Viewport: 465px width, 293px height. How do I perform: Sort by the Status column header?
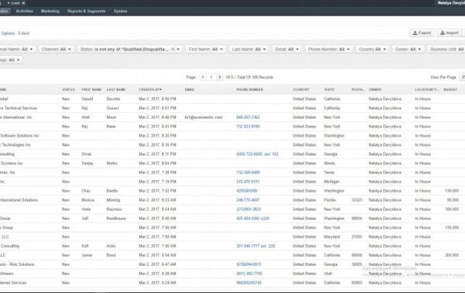tap(68, 90)
